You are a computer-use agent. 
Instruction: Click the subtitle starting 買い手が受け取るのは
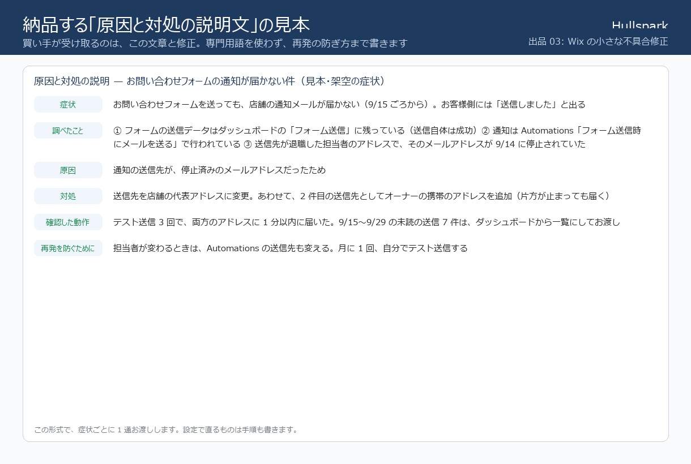[215, 43]
